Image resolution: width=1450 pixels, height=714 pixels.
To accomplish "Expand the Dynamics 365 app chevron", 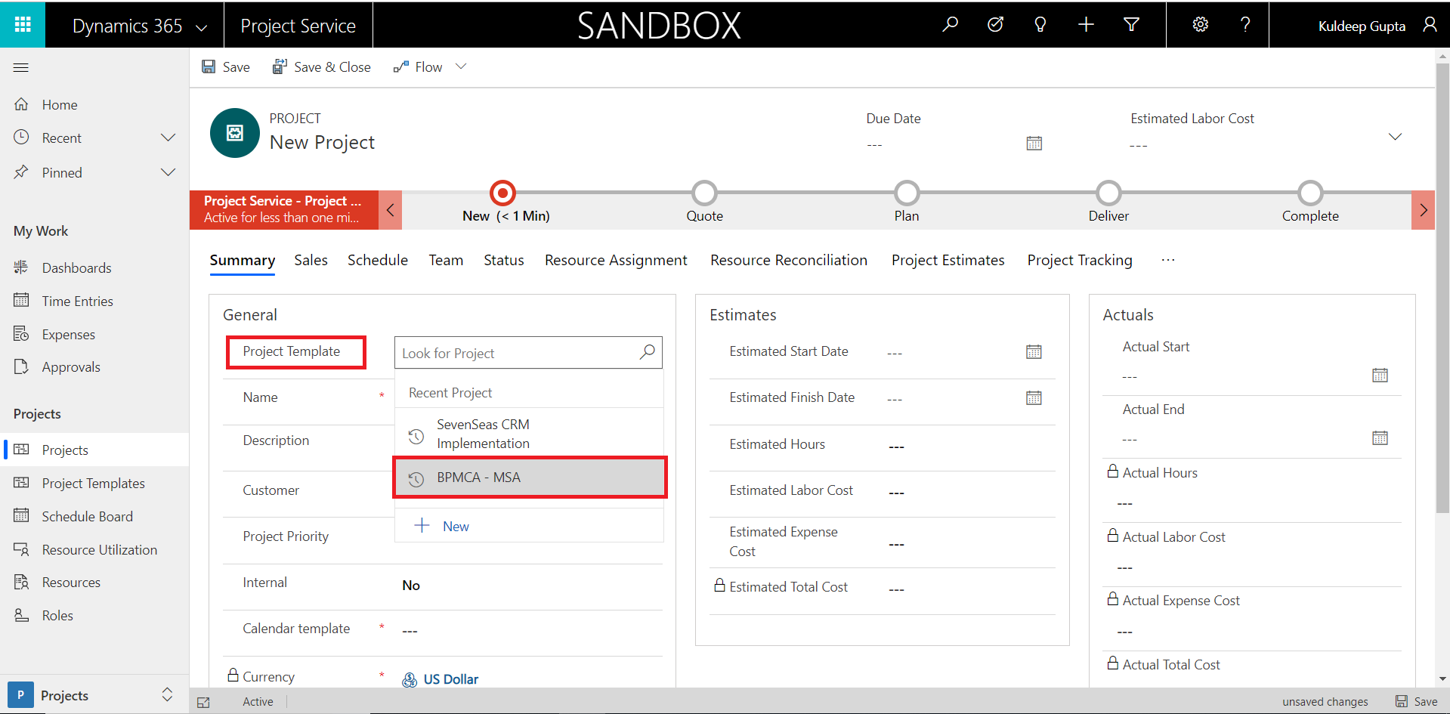I will [x=200, y=25].
